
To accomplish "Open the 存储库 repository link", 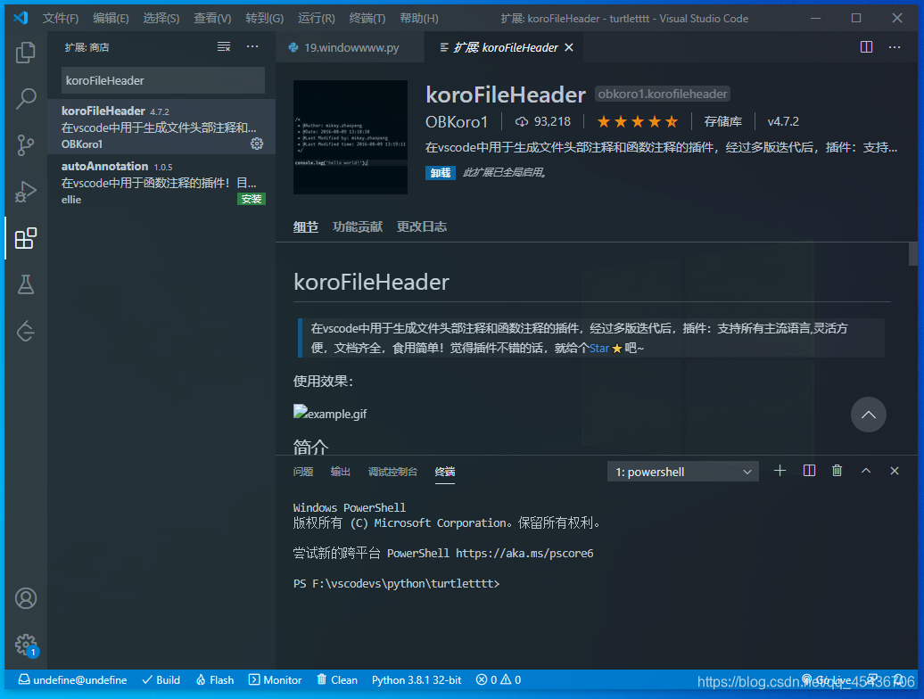I will coord(722,122).
